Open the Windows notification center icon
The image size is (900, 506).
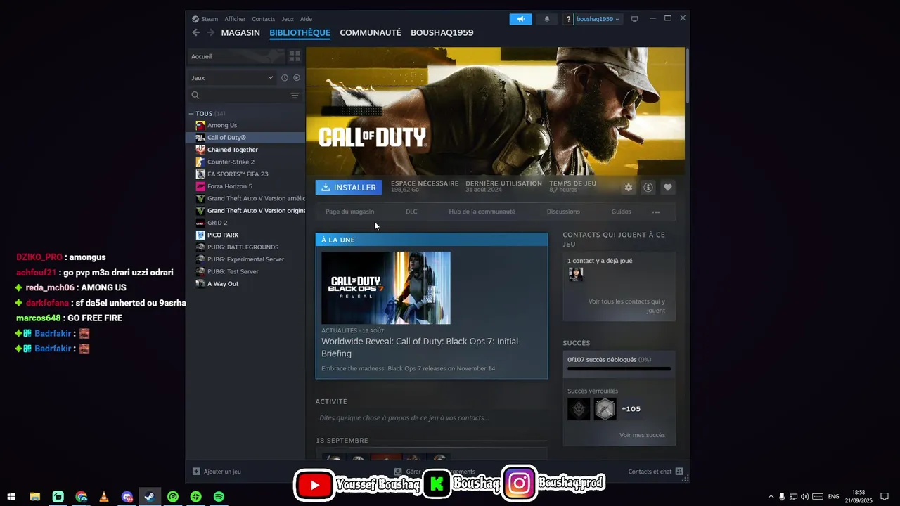click(x=885, y=497)
